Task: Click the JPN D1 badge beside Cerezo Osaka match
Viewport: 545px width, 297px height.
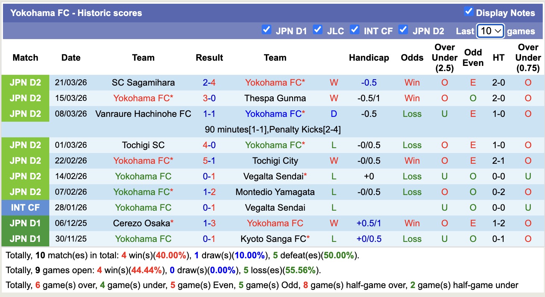Action: pos(25,223)
